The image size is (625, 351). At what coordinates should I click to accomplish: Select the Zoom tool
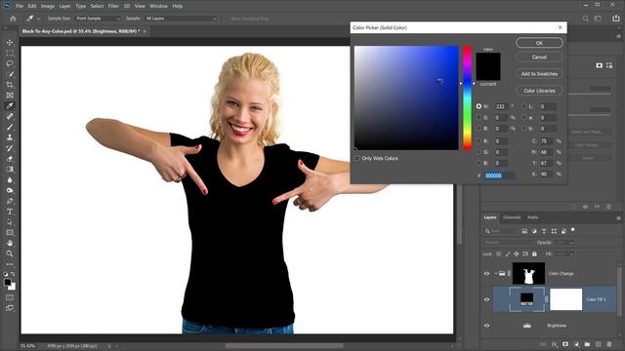tap(10, 253)
